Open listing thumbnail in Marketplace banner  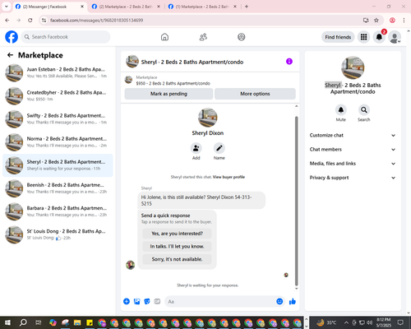pyautogui.click(x=128, y=80)
